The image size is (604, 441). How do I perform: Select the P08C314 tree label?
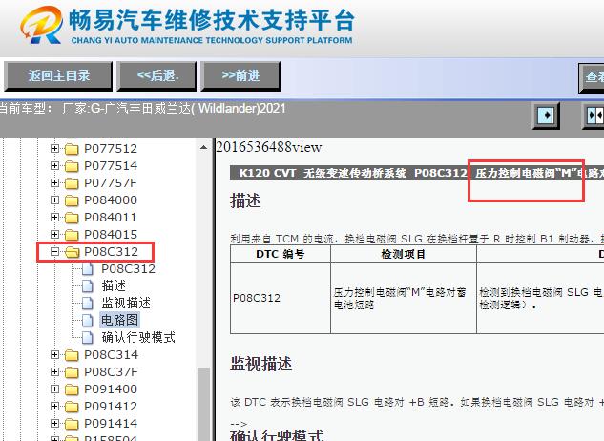[x=111, y=355]
